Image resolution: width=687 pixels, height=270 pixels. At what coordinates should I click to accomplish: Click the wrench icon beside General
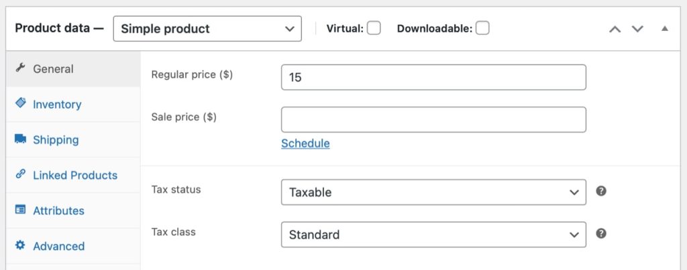pos(20,68)
